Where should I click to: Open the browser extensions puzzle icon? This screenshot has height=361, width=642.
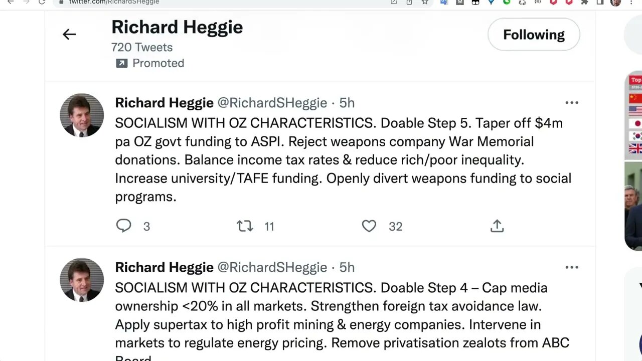click(584, 2)
